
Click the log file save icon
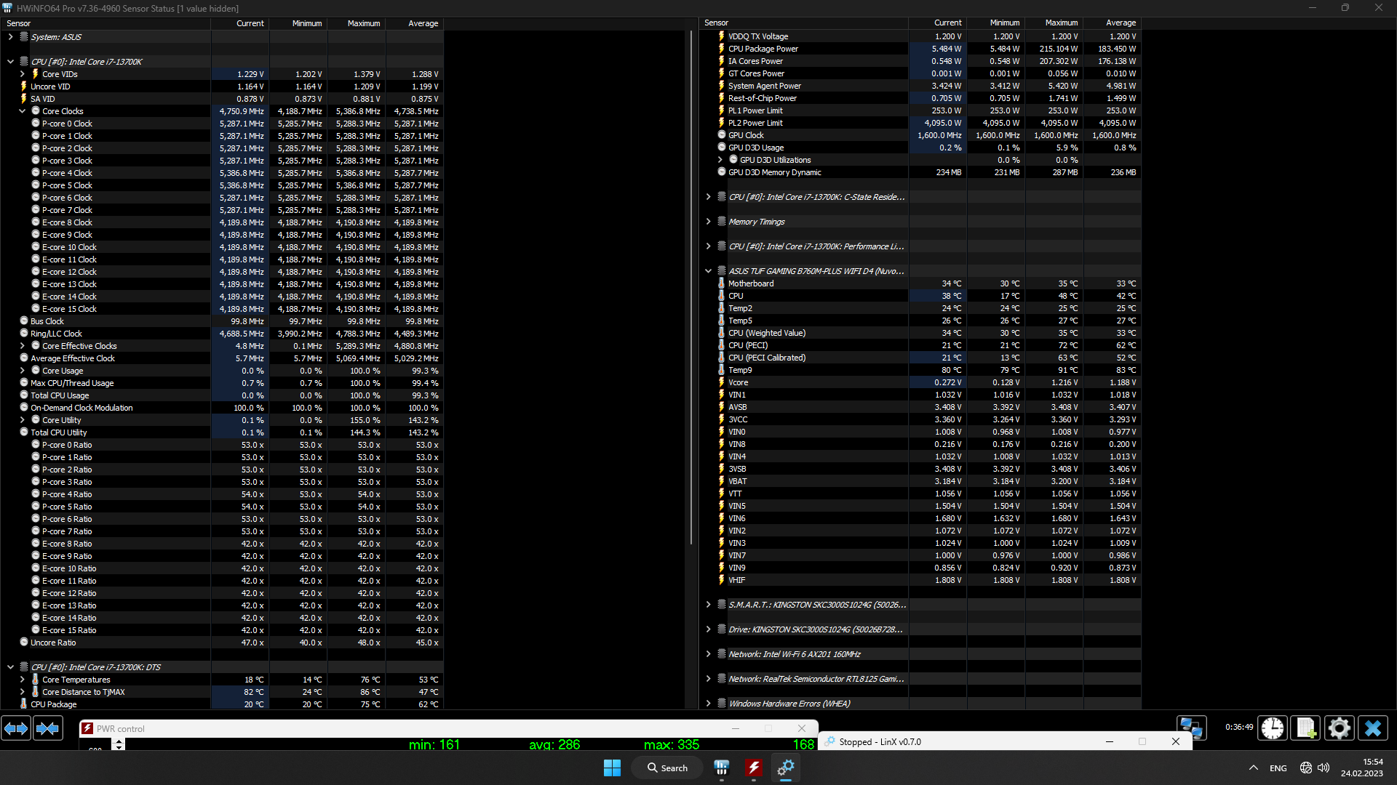point(1305,728)
